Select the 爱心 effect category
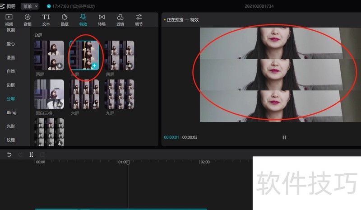 click(10, 44)
